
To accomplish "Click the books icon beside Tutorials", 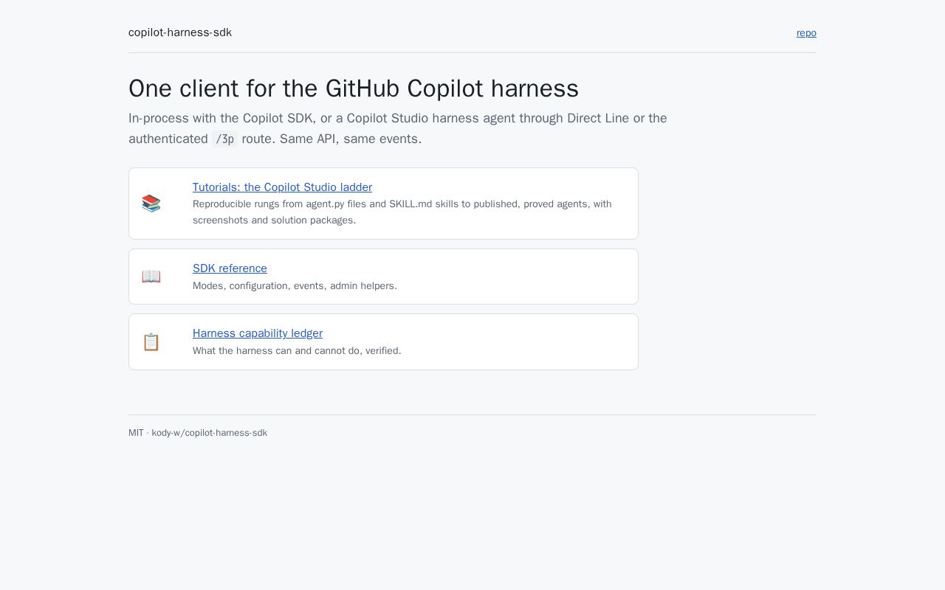I will coord(151,204).
